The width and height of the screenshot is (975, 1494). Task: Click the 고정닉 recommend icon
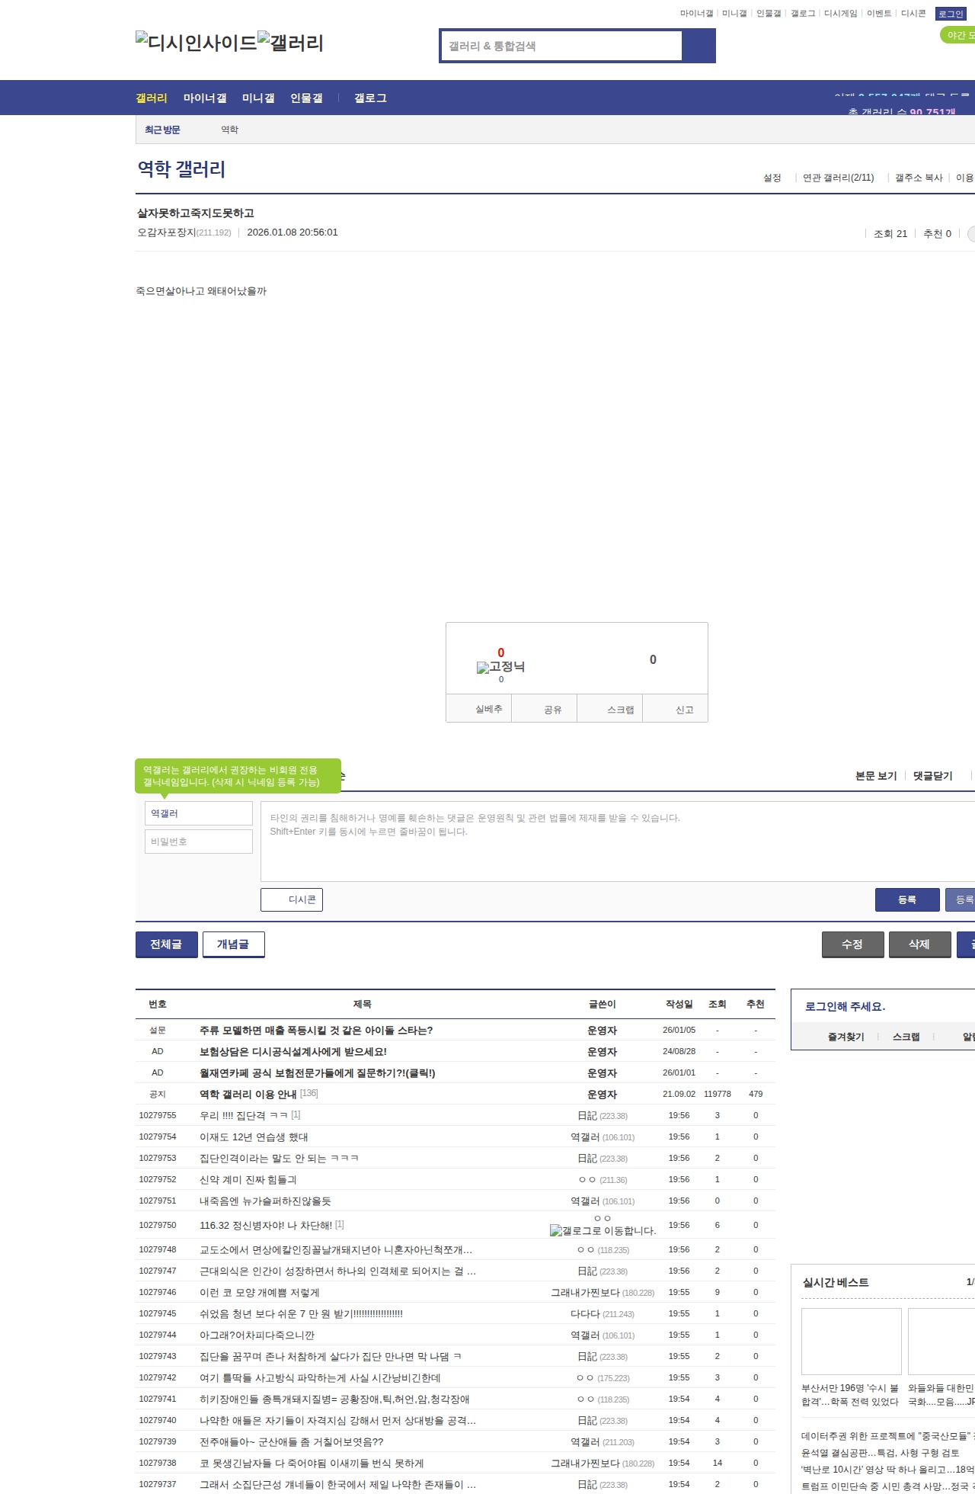[500, 667]
